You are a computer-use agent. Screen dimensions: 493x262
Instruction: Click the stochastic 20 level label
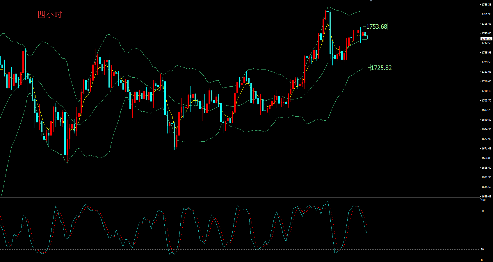click(x=482, y=249)
